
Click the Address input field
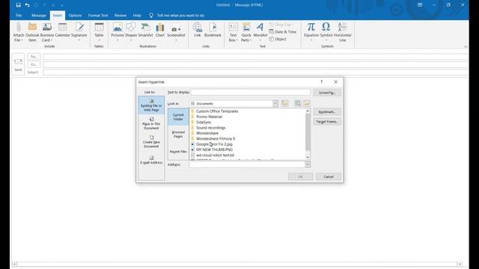(247, 164)
